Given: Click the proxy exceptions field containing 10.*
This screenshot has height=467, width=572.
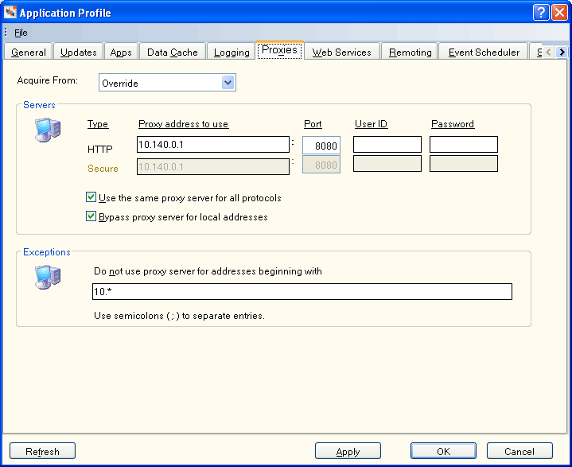Looking at the screenshot, I should 302,291.
